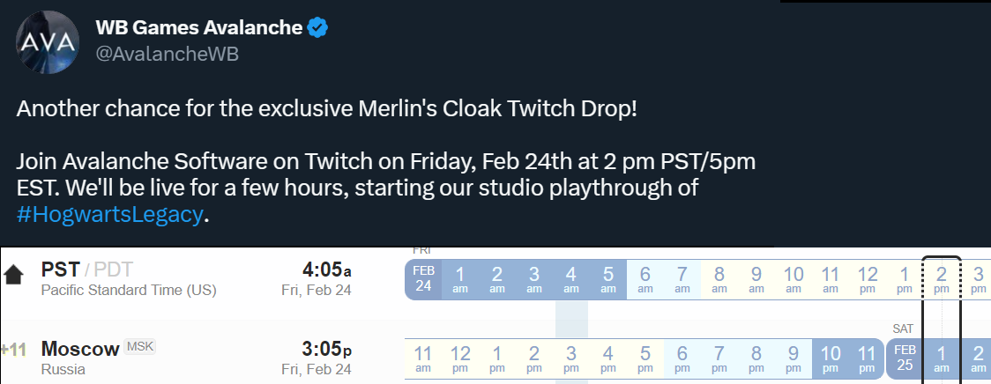
Task: Open the @AvalancheWB handle
Action: point(167,54)
